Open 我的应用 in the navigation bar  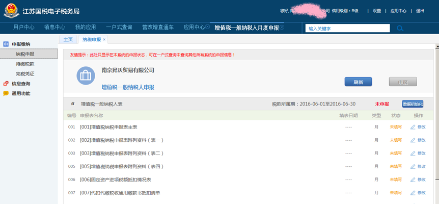[86, 27]
